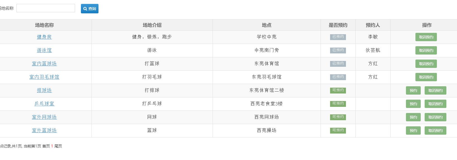Open the 排球场 venue link

coord(44,90)
